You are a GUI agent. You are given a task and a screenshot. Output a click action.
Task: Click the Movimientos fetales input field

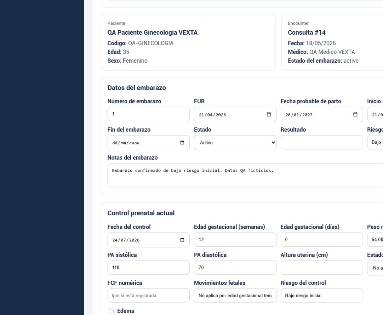235,296
